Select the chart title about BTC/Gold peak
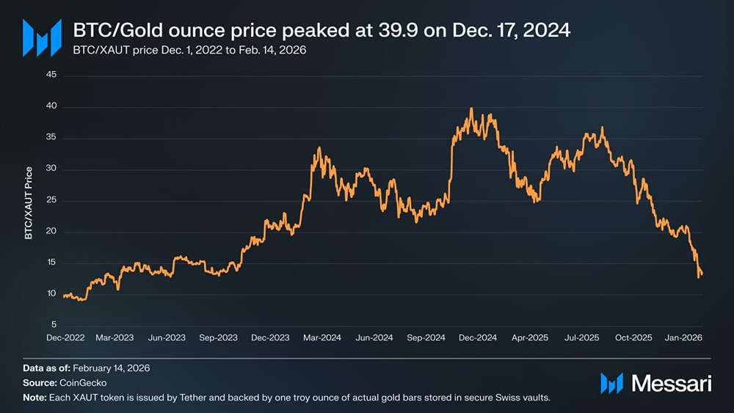 (x=321, y=31)
